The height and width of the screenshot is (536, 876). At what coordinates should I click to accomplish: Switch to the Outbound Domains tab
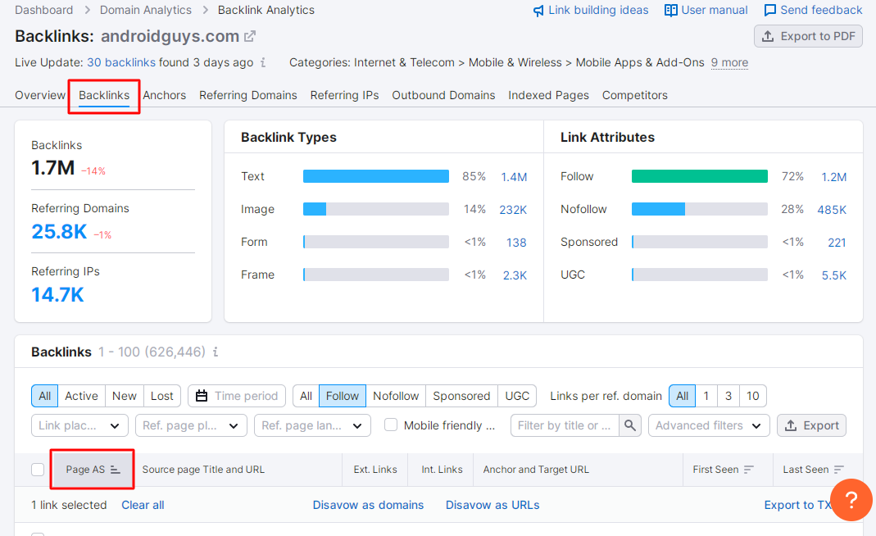click(443, 95)
